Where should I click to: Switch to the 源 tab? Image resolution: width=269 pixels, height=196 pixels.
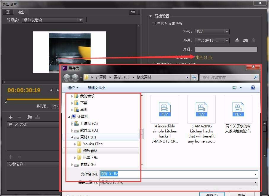point(7,12)
